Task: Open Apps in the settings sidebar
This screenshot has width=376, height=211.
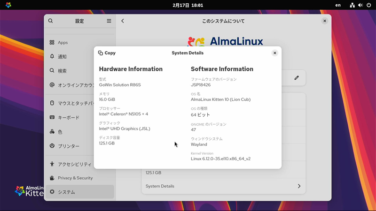Action: click(63, 43)
